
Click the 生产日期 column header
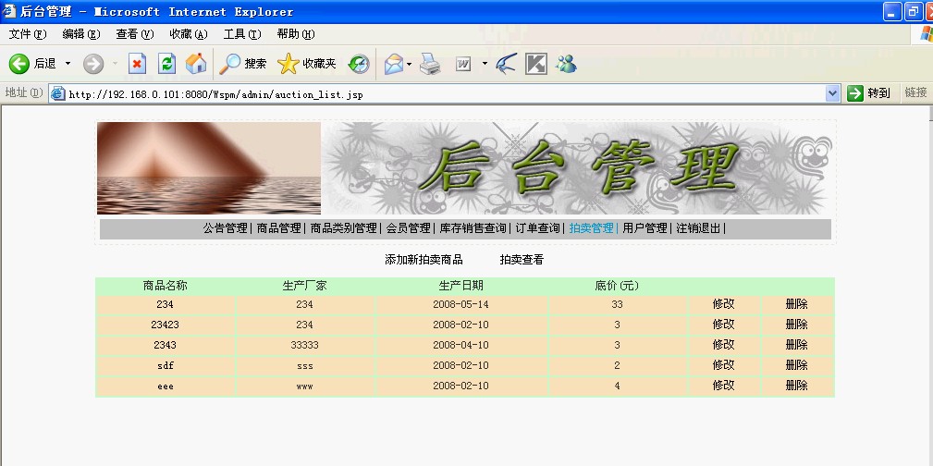tap(460, 286)
